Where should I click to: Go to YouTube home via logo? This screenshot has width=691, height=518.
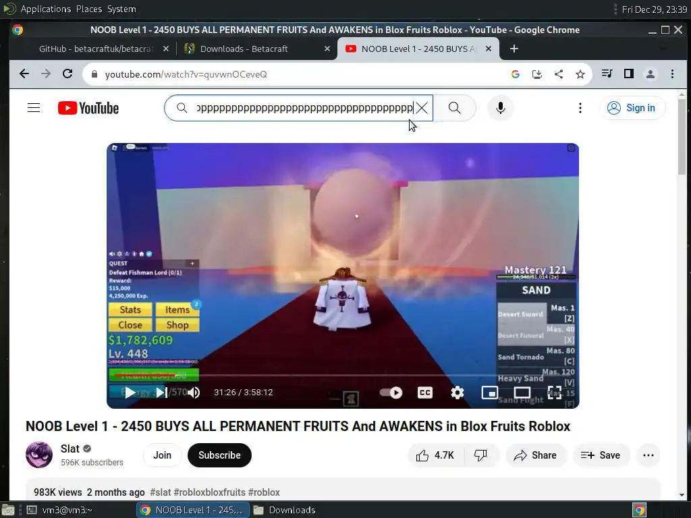point(88,108)
